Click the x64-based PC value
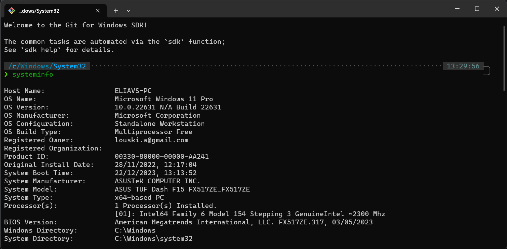The image size is (507, 249). (139, 197)
